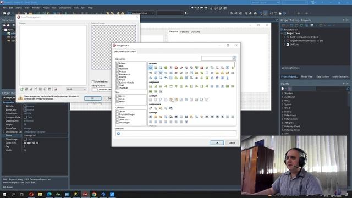Select the first blue icon in Actions section
Image resolution: width=352 pixels, height=198 pixels.
pos(150,68)
